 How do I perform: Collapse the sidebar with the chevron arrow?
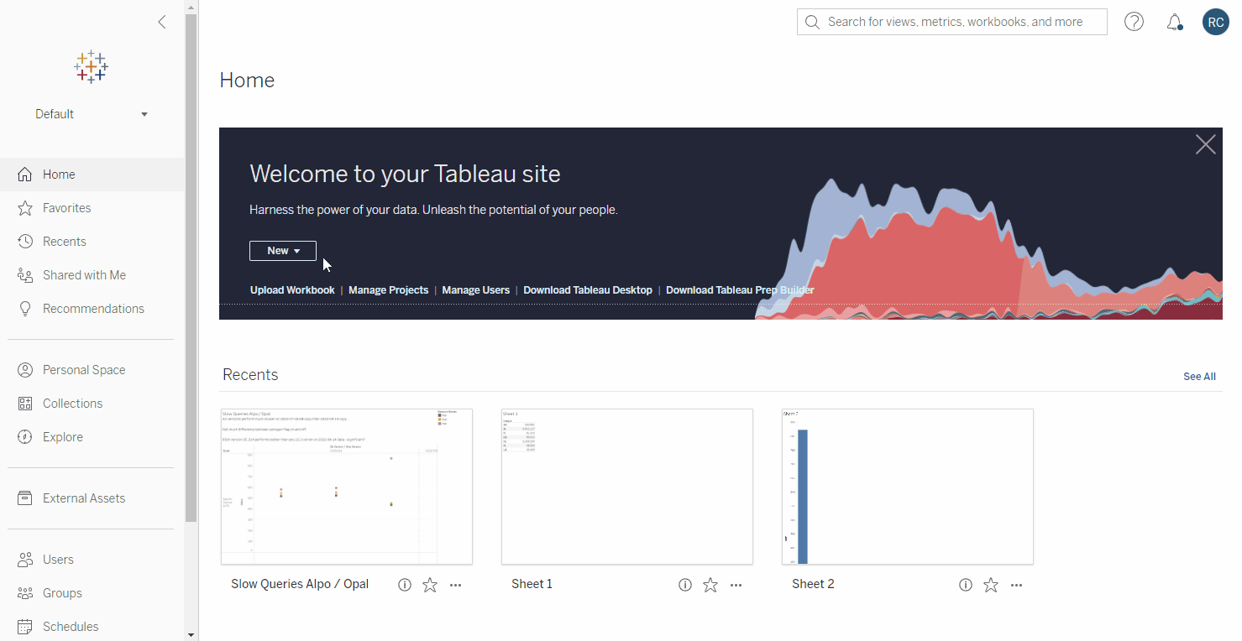point(162,23)
